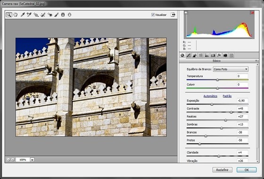The width and height of the screenshot is (264, 179).
Task: Select the Spot Removal tool
Action: (x=43, y=15)
